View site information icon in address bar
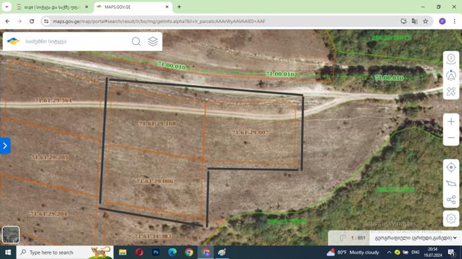This screenshot has height=259, width=462. [46, 21]
